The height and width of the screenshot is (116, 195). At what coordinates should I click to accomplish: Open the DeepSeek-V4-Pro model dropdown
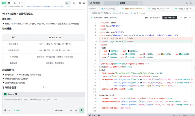click(x=60, y=110)
